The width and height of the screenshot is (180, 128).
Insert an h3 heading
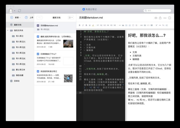pyautogui.click(x=104, y=25)
